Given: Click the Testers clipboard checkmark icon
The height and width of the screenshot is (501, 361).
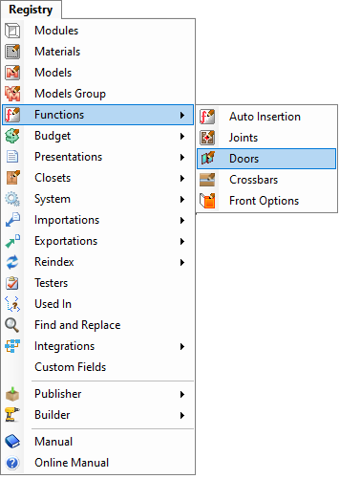Looking at the screenshot, I should (12, 283).
